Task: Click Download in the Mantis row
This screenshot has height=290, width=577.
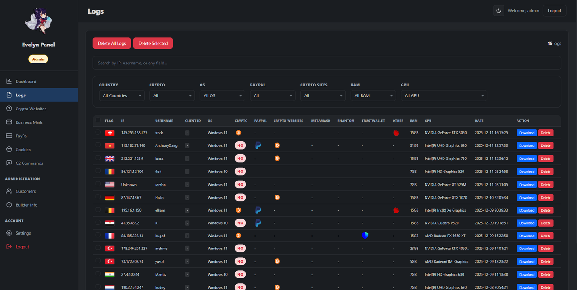Action: [527, 275]
